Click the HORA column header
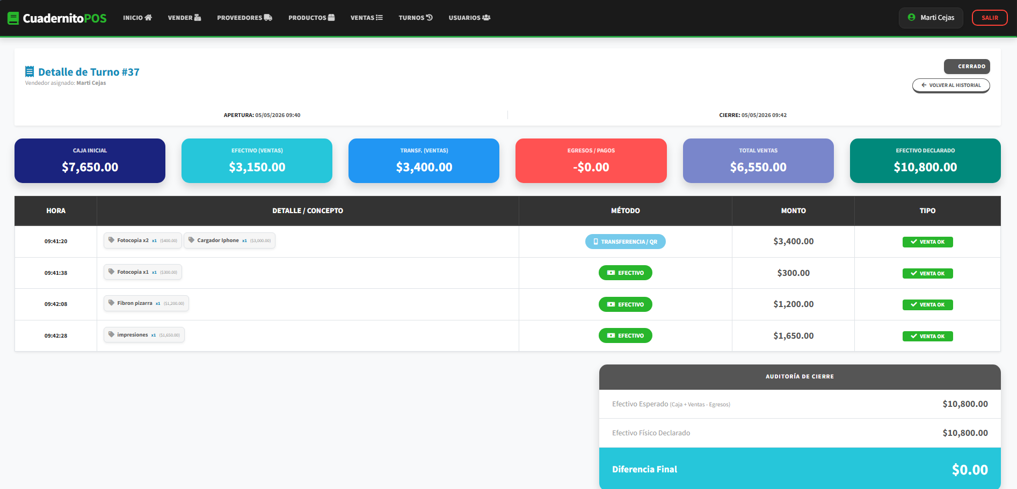This screenshot has width=1017, height=489. coord(56,211)
